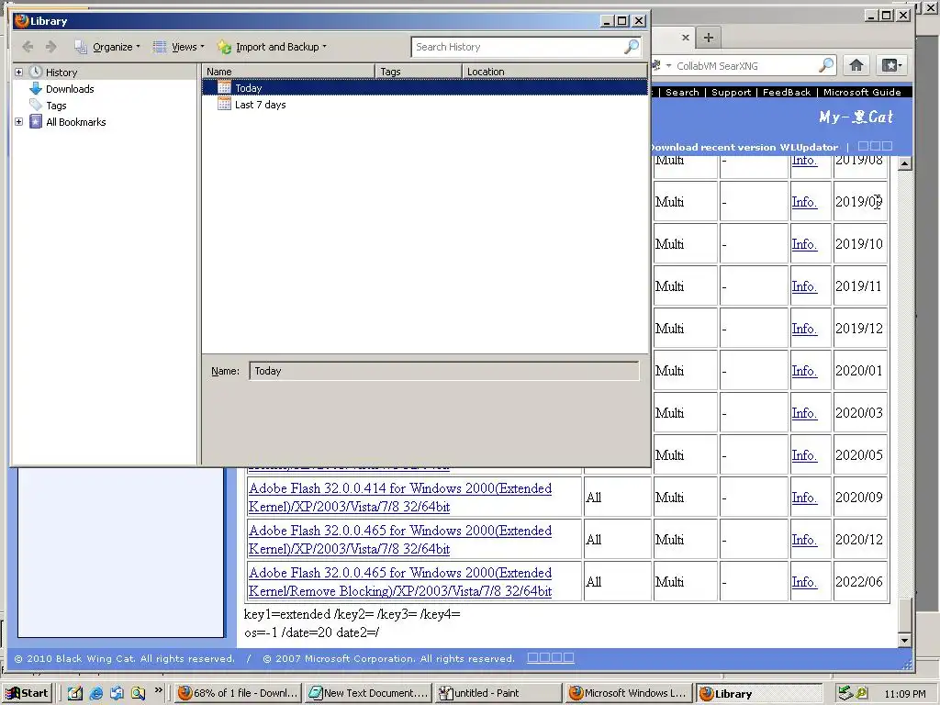Select History in the Library sidebar
Viewport: 940px width, 705px height.
tap(62, 73)
